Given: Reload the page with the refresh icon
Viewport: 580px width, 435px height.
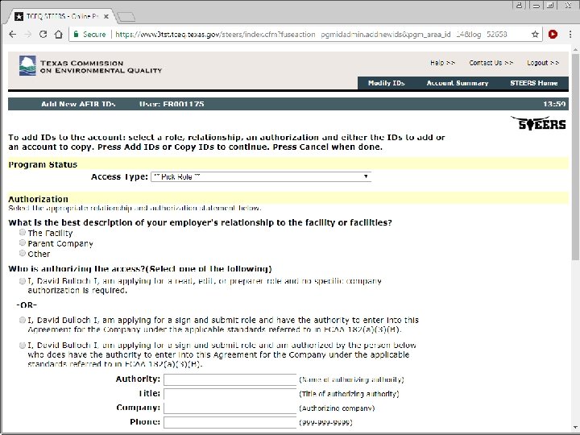Looking at the screenshot, I should pos(43,35).
